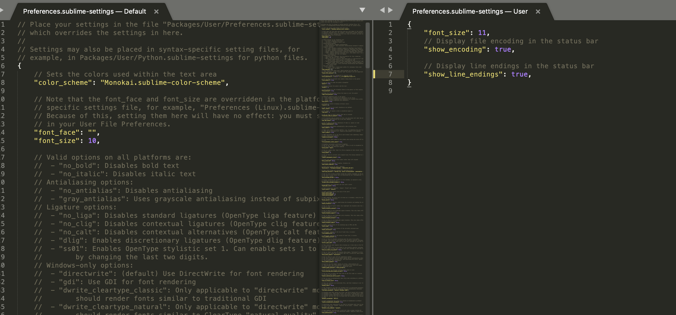This screenshot has height=315, width=676.
Task: Close the Preferences.sublime-settings — User tab
Action: click(538, 12)
